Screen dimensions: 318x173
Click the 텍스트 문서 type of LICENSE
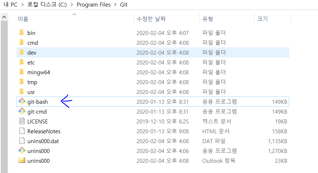(x=217, y=121)
